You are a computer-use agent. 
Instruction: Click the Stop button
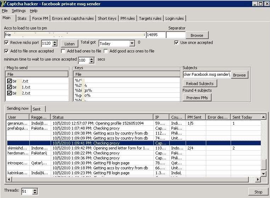[x=258, y=192]
